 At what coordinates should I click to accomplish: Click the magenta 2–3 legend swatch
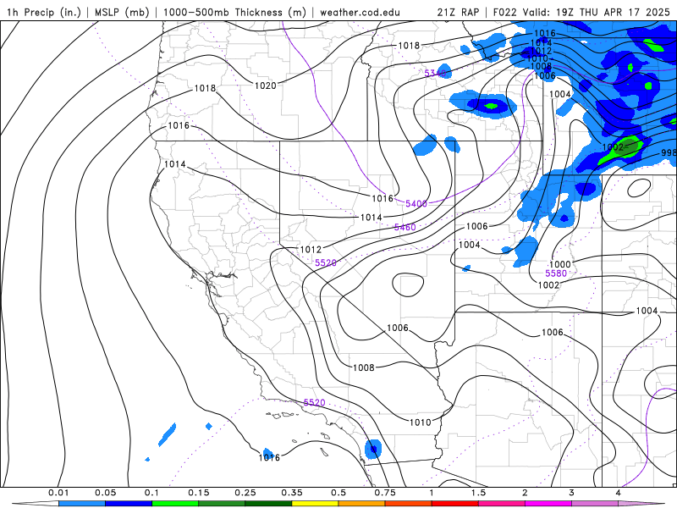point(548,504)
